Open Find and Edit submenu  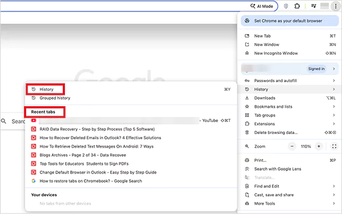[290, 186]
